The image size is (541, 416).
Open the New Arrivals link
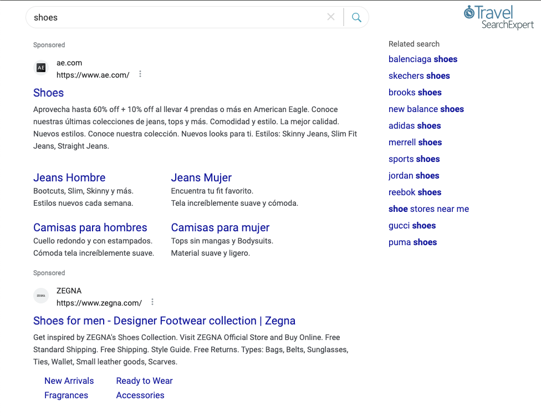click(69, 381)
